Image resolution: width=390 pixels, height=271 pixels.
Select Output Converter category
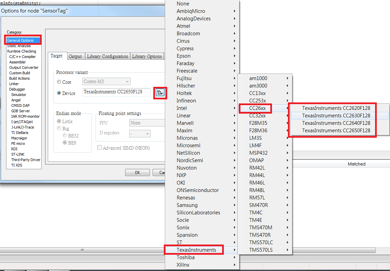24,68
